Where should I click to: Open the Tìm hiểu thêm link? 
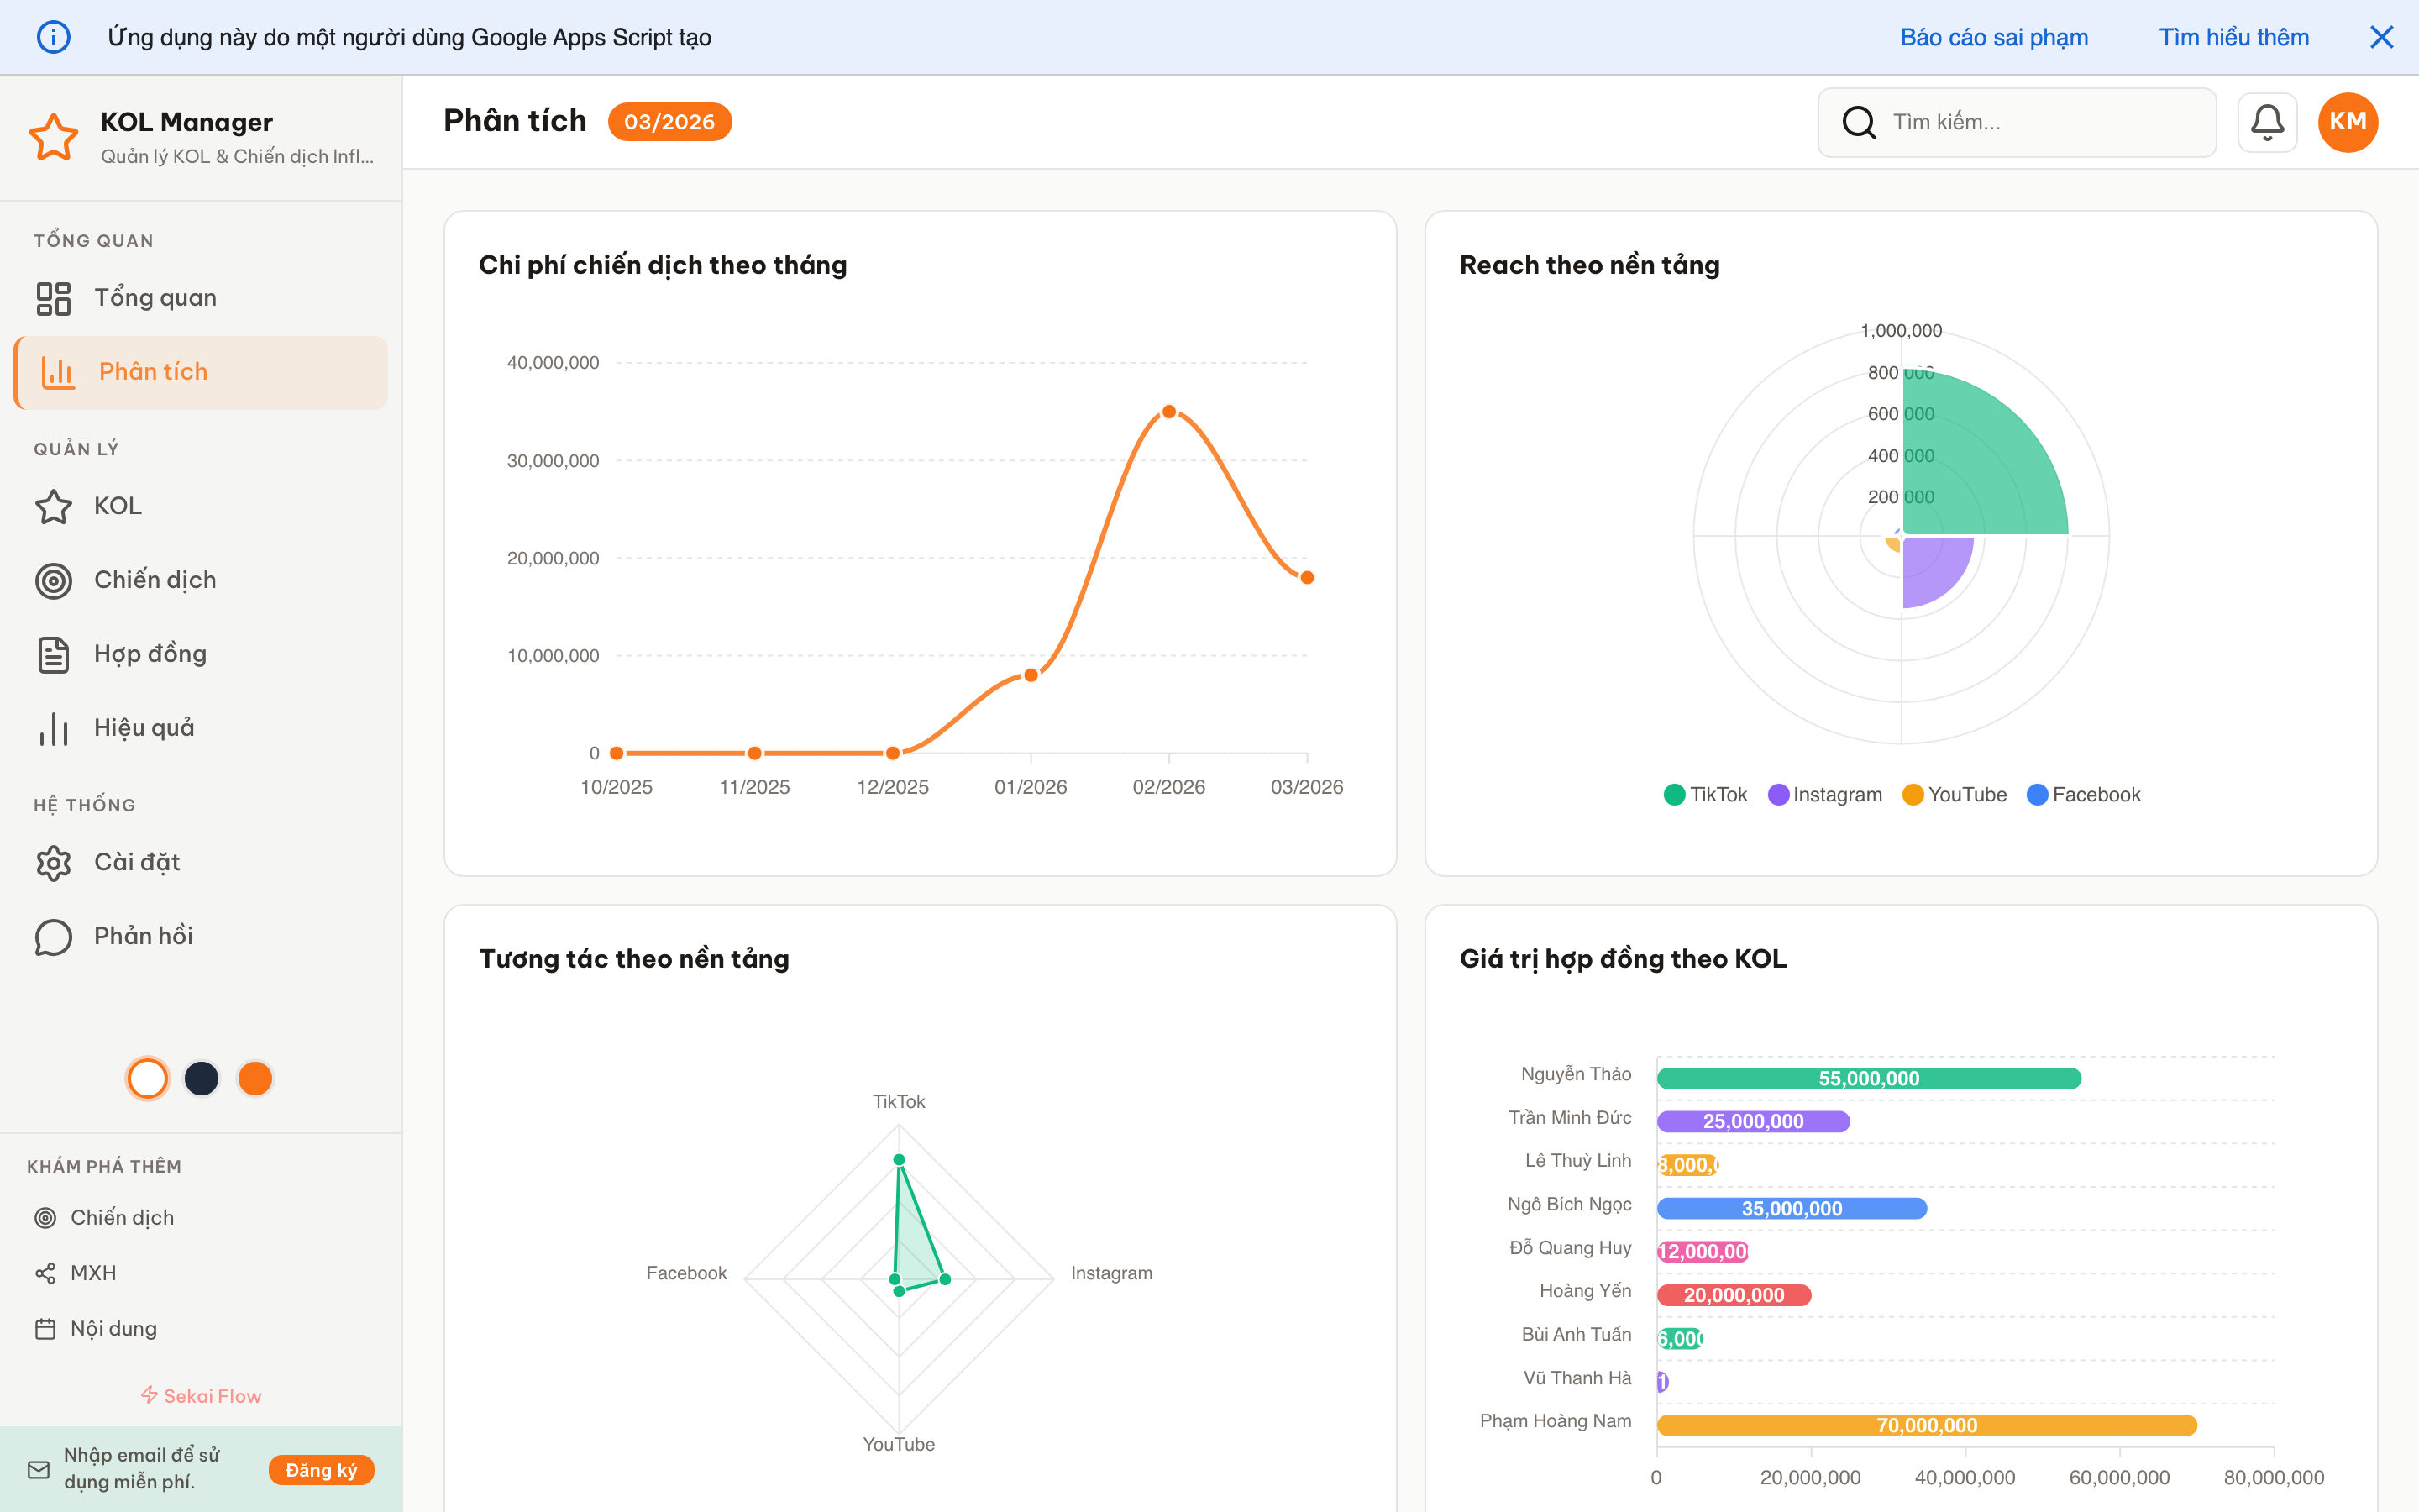point(2234,37)
